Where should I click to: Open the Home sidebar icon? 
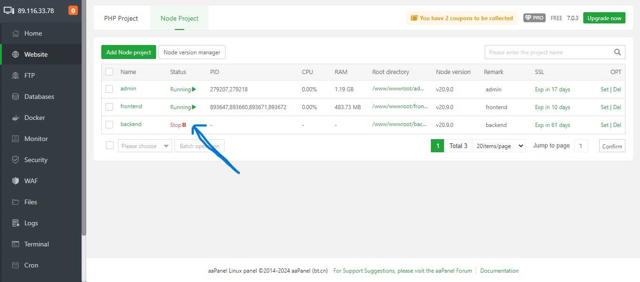tap(16, 33)
